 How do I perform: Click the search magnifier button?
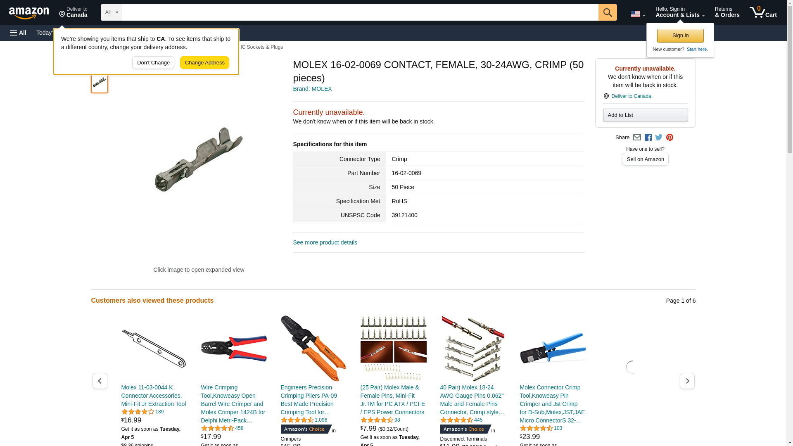click(x=607, y=12)
